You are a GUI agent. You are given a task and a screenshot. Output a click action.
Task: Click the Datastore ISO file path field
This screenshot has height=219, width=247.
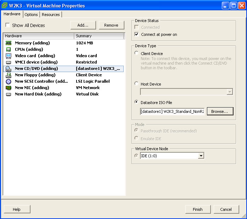pos(172,111)
